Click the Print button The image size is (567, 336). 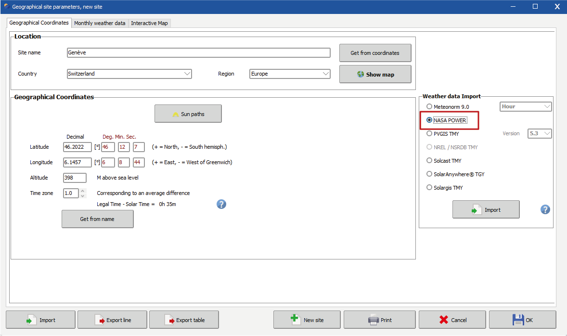click(379, 320)
